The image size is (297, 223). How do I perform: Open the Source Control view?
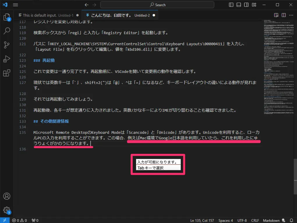point(7,45)
